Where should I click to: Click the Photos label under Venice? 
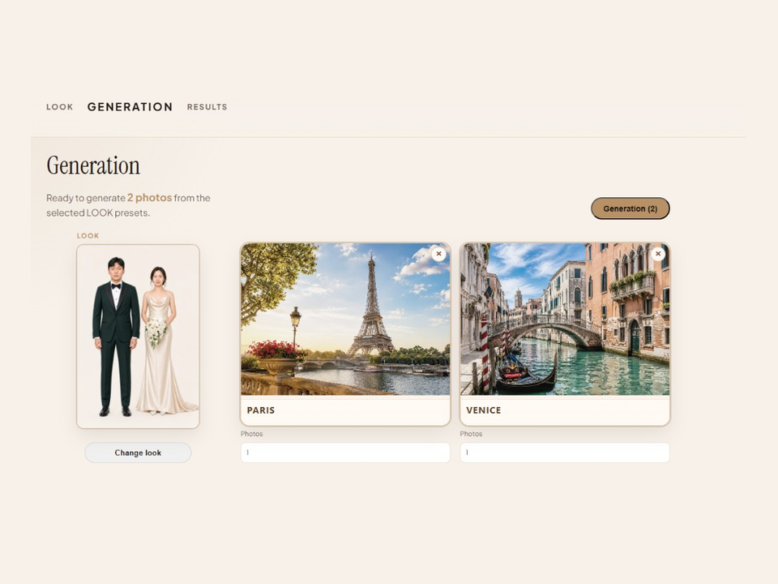tap(471, 433)
